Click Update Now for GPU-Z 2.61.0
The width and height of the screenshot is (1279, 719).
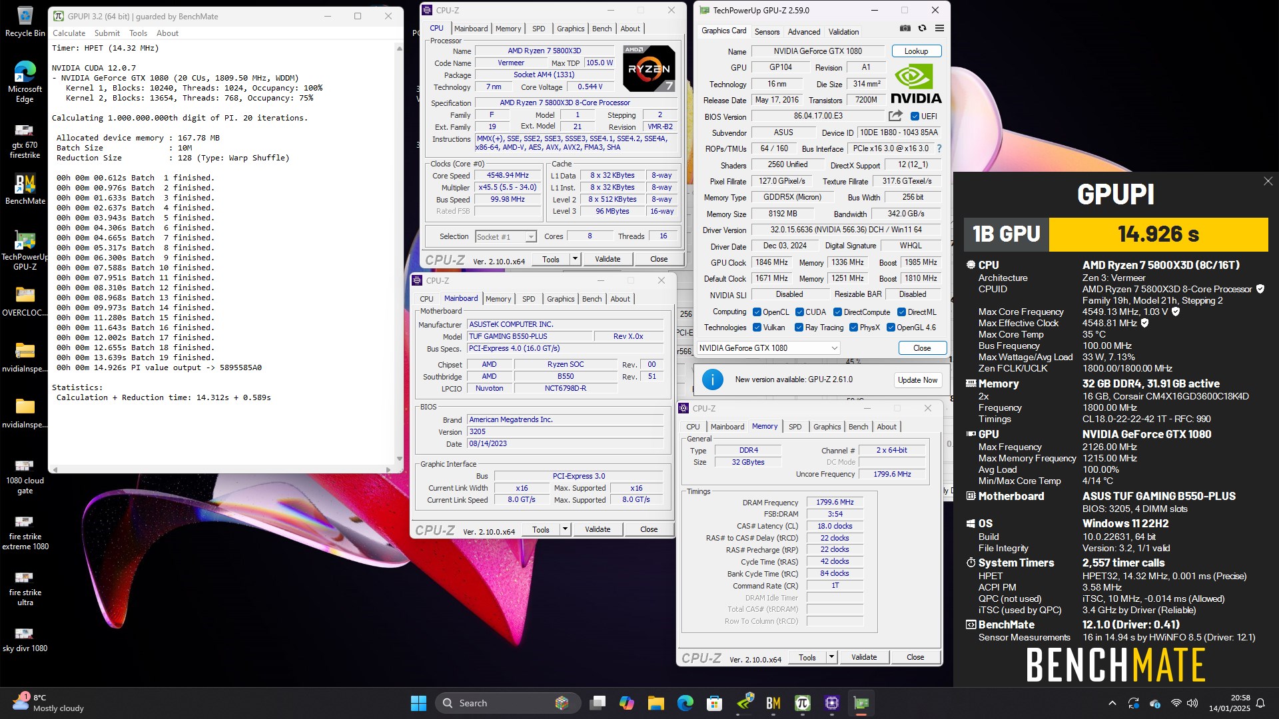pos(917,380)
